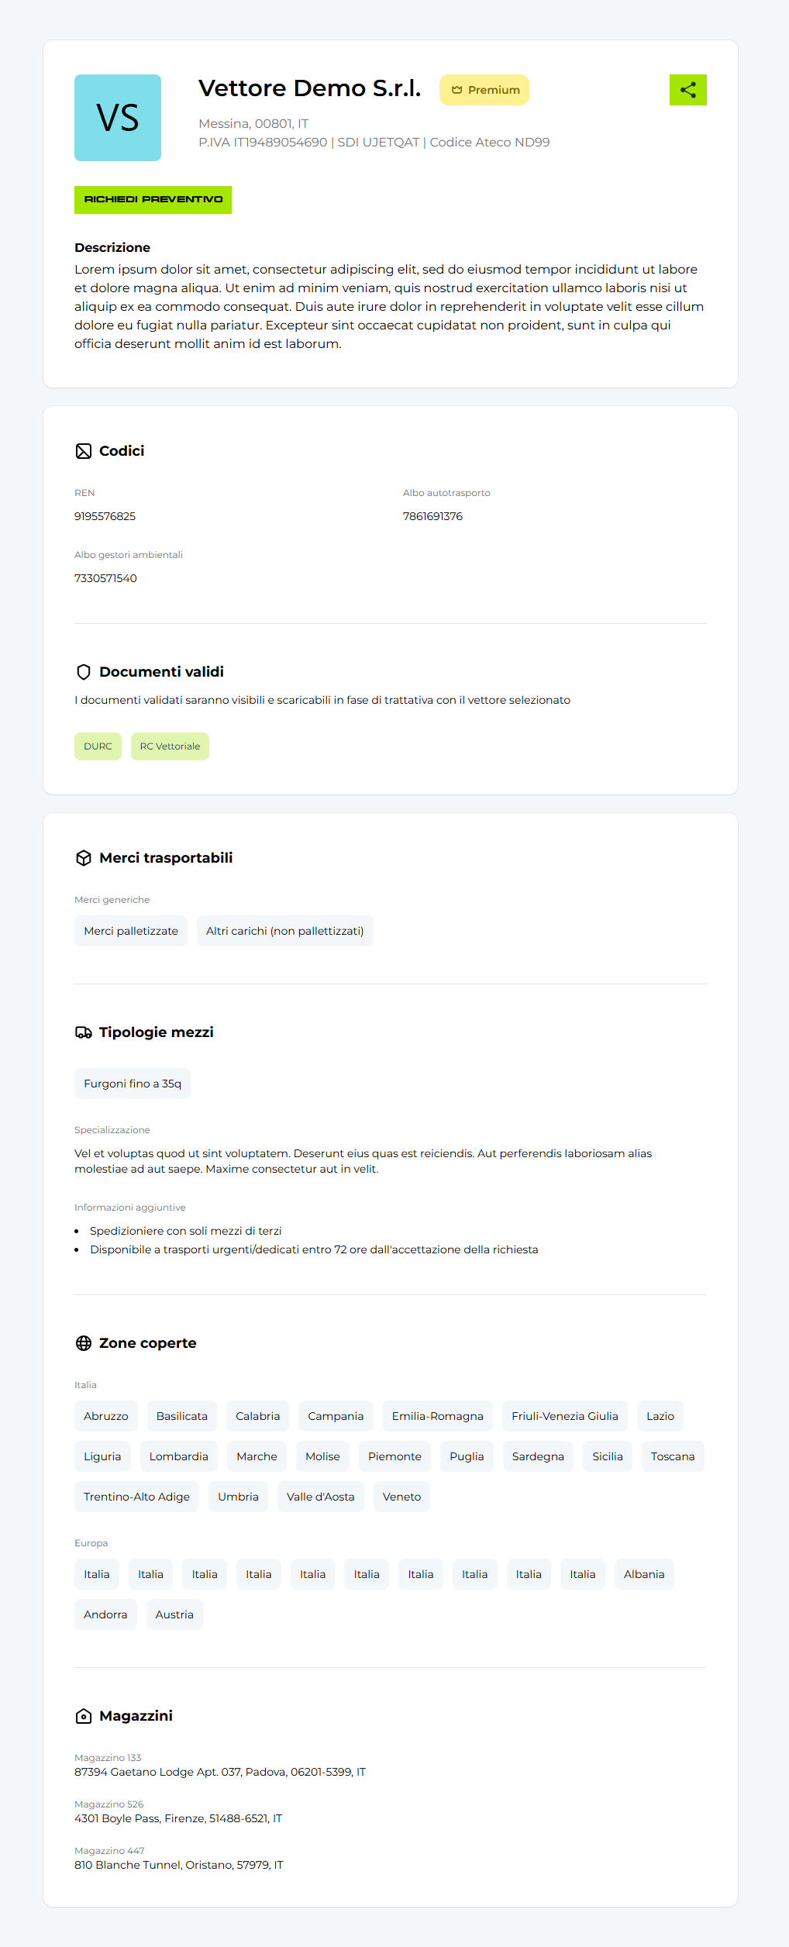Click the Magazzino 133 Padova address
The image size is (789, 1947).
click(220, 1772)
